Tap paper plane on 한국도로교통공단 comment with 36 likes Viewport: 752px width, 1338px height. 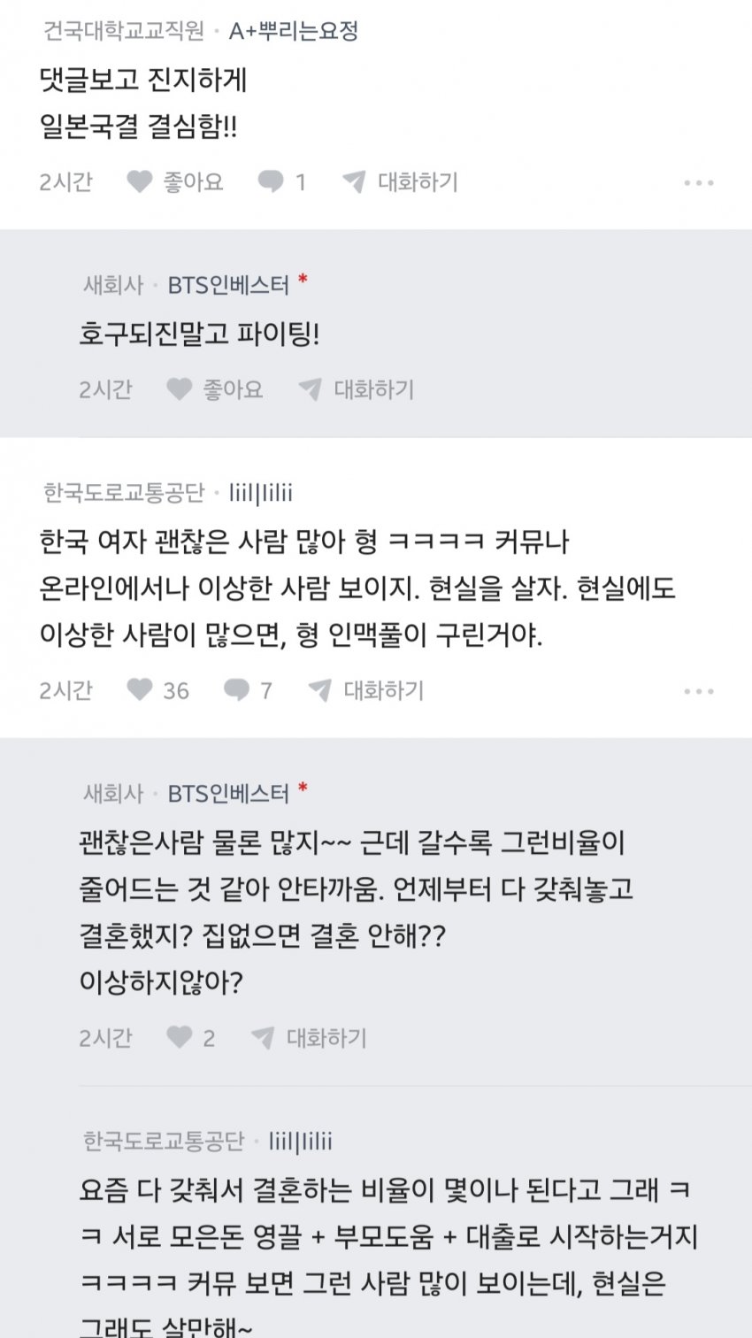click(319, 690)
